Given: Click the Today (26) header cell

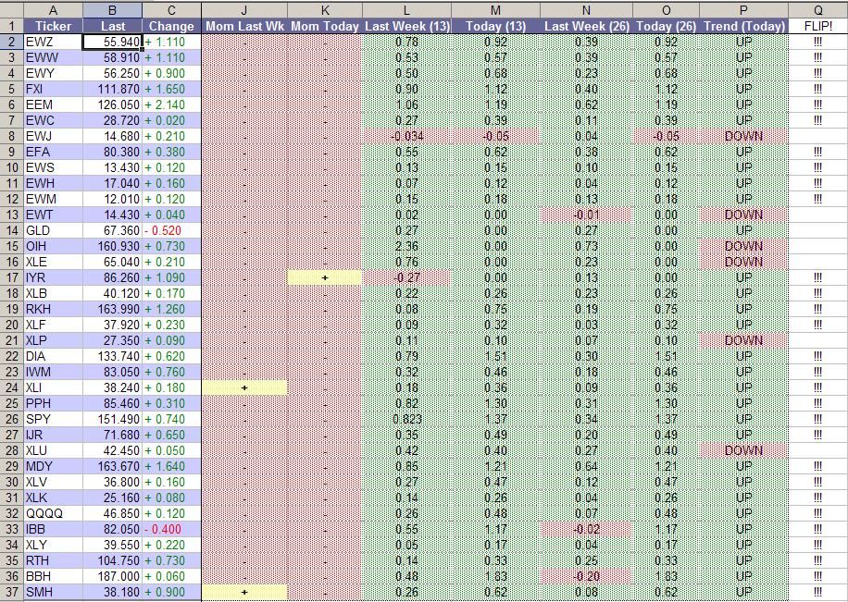Looking at the screenshot, I should 666,26.
